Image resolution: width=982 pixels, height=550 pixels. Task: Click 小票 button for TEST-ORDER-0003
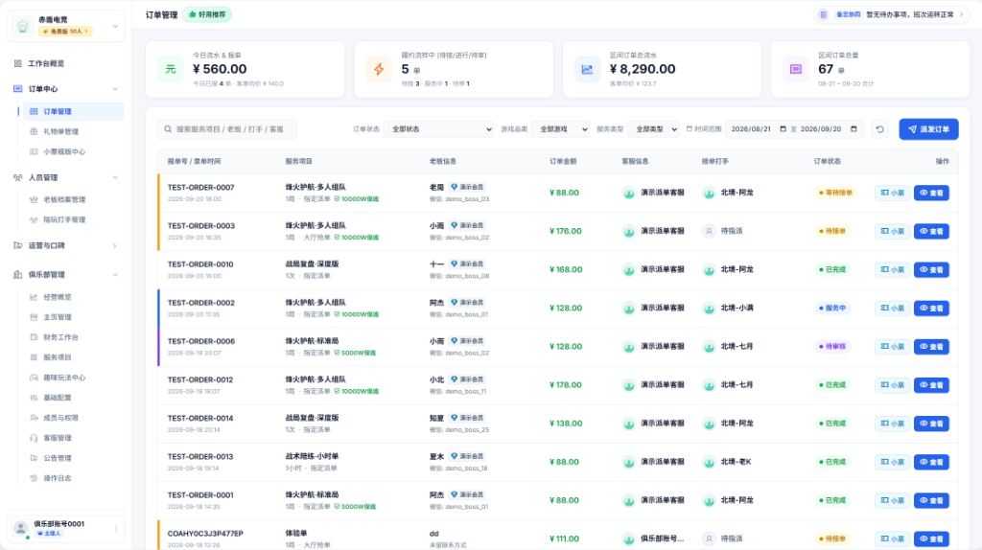893,232
